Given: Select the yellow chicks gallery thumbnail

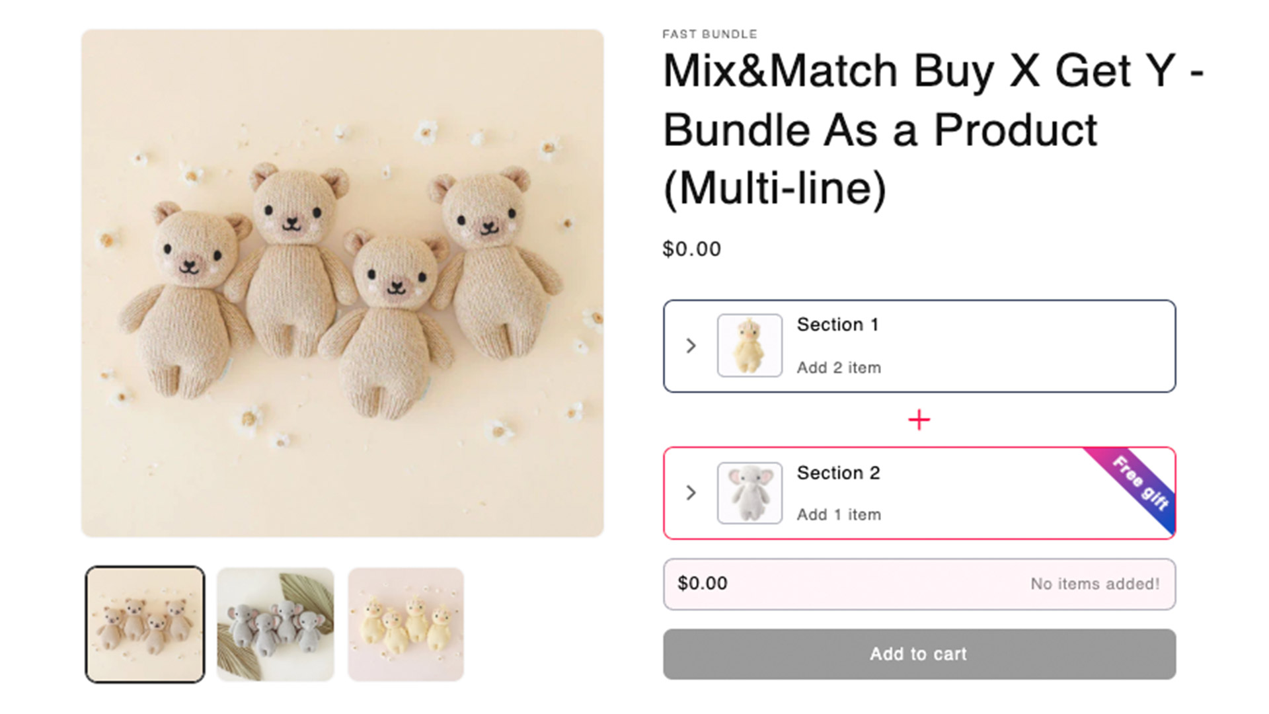Looking at the screenshot, I should pos(406,624).
